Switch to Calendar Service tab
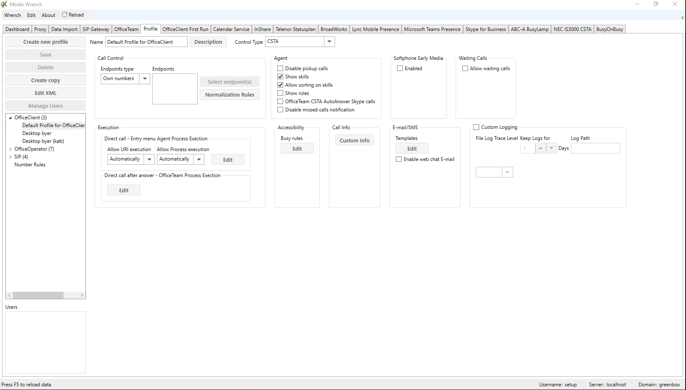Image resolution: width=686 pixels, height=390 pixels. pyautogui.click(x=231, y=29)
